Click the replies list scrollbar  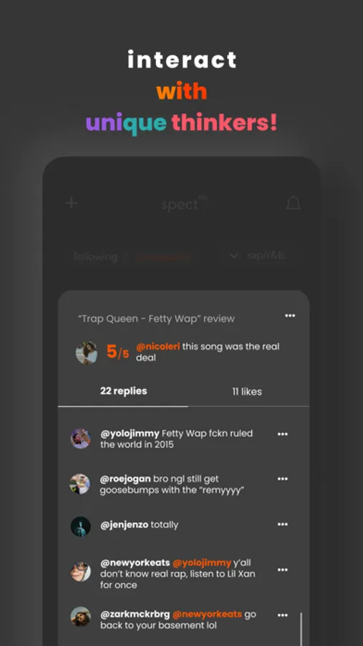301,629
